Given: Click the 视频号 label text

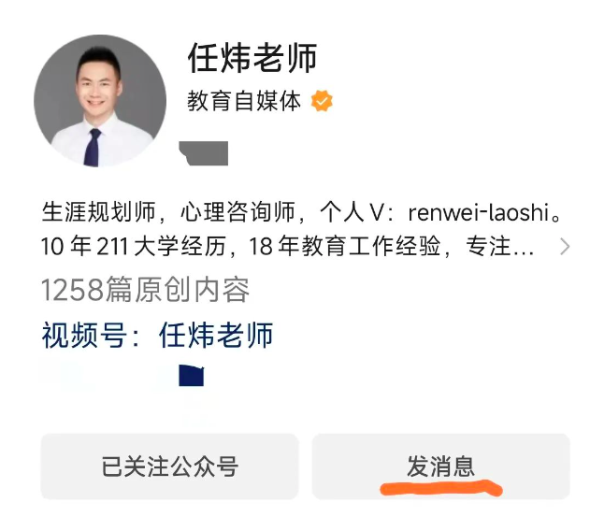Looking at the screenshot, I should [x=84, y=335].
